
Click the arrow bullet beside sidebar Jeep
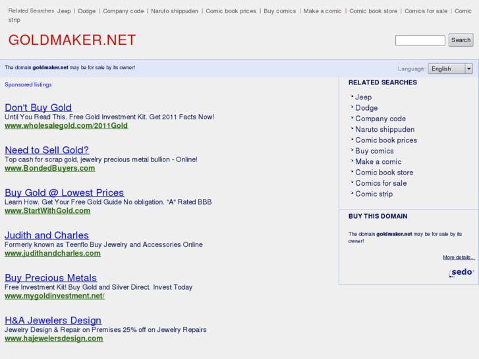point(352,96)
